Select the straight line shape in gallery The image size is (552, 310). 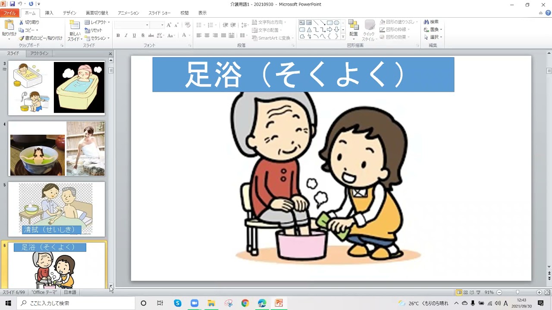click(316, 23)
